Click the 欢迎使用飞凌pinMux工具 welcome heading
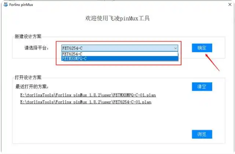This screenshot has height=154, width=235. [117, 18]
